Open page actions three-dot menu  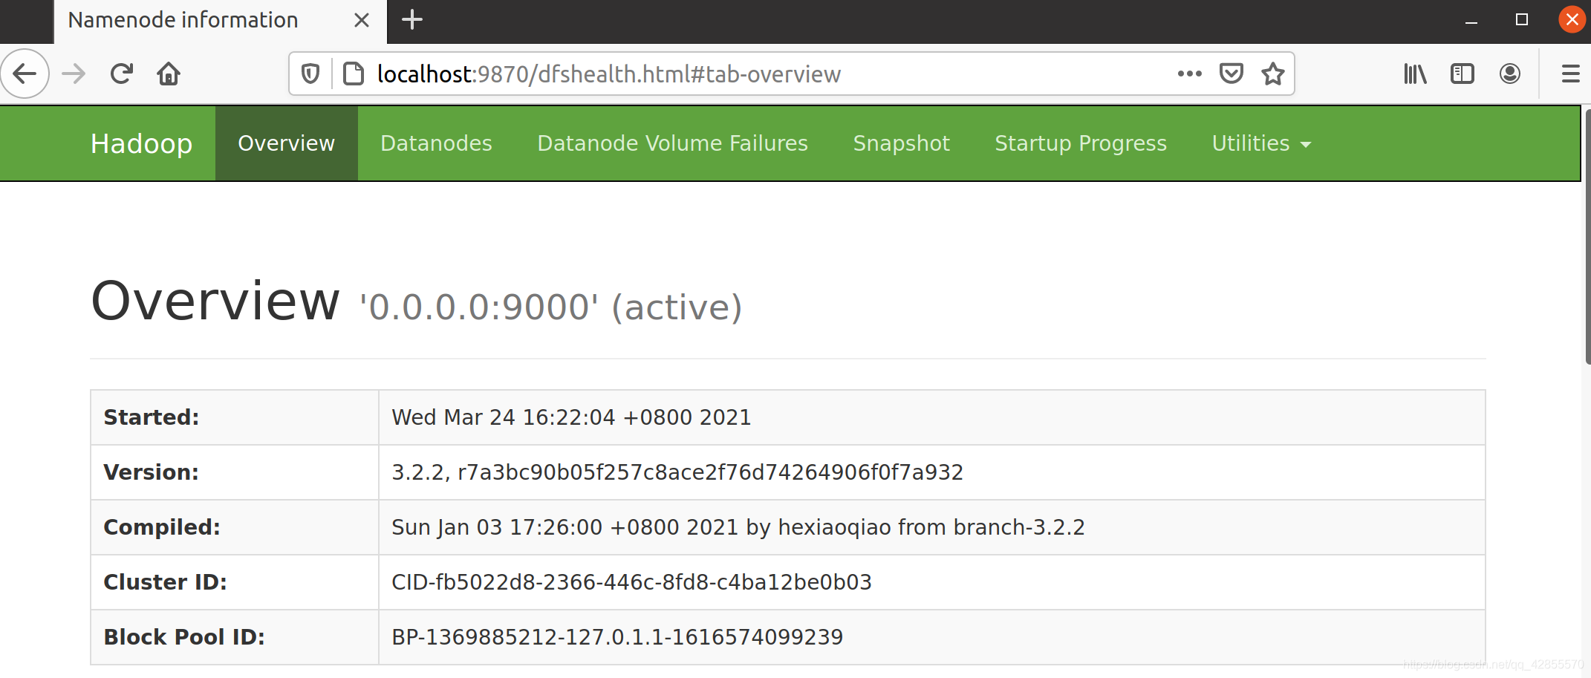point(1189,74)
